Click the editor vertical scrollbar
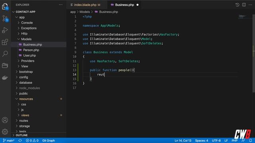The width and height of the screenshot is (255, 143). (x=254, y=54)
